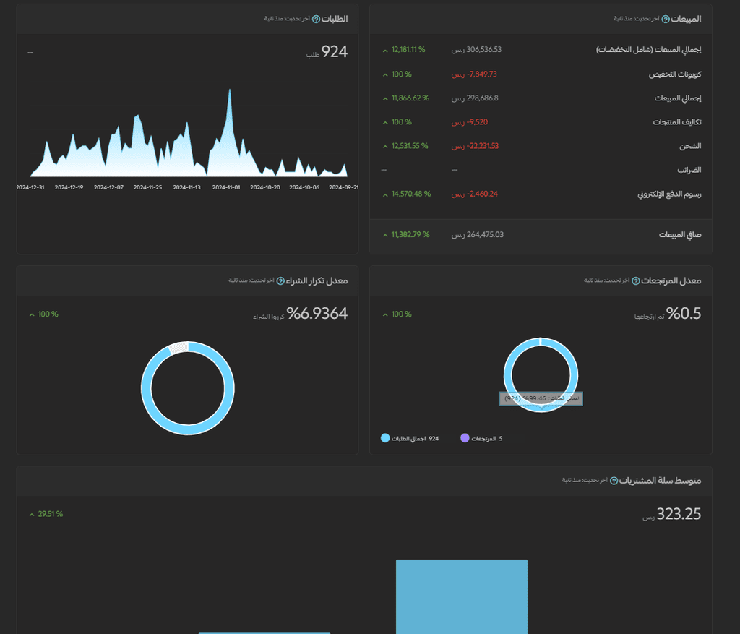
Task: Click the -22,231.53 shipping value
Action: (x=475, y=146)
